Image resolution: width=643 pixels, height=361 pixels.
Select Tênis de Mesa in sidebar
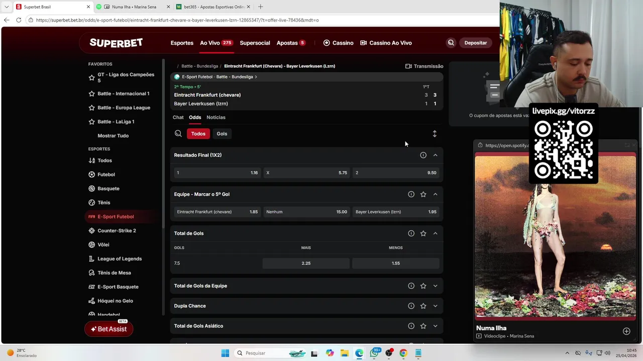pyautogui.click(x=114, y=273)
